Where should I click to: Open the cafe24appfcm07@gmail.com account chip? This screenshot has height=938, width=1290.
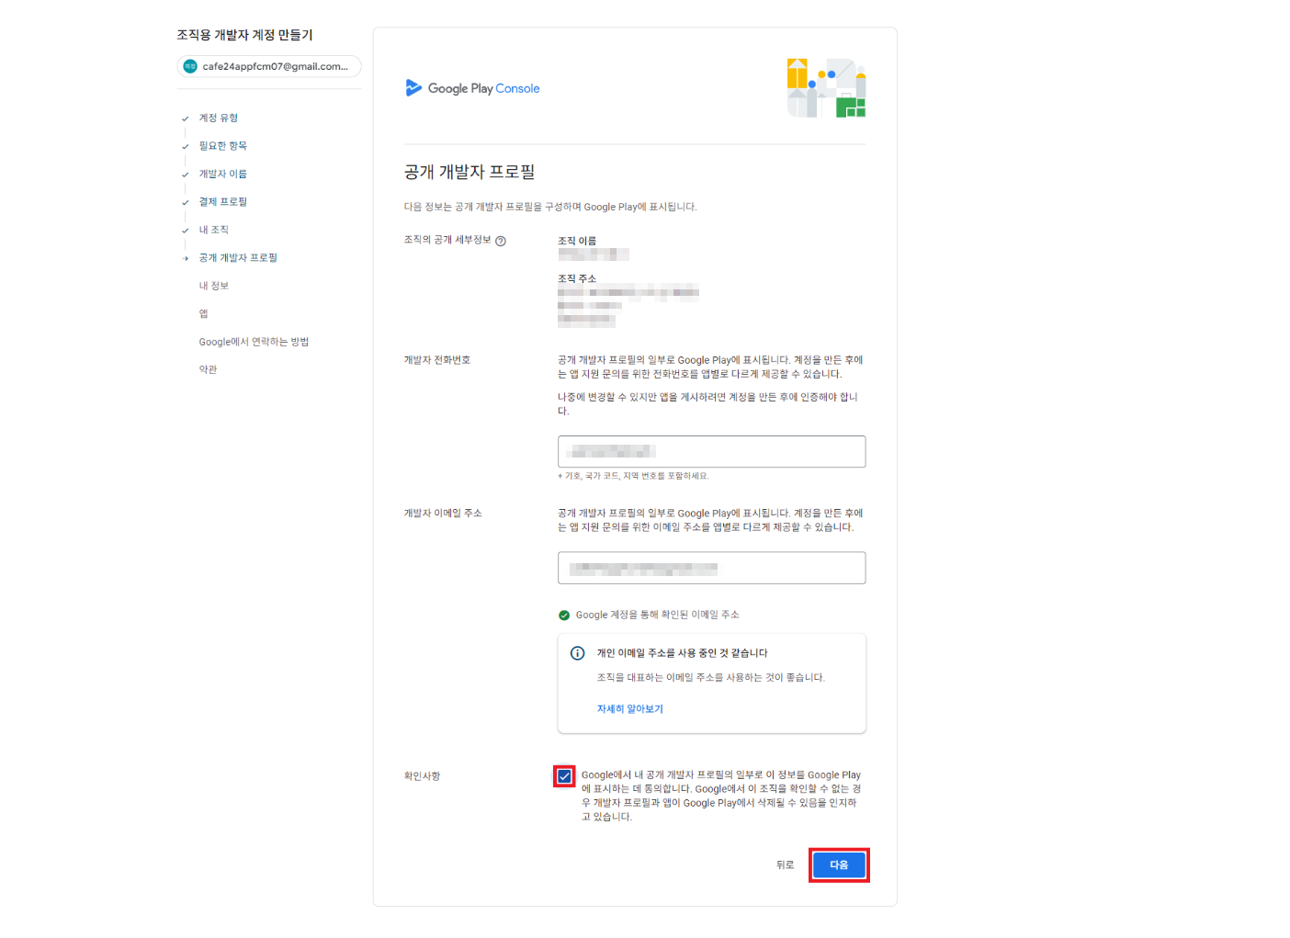pos(269,66)
